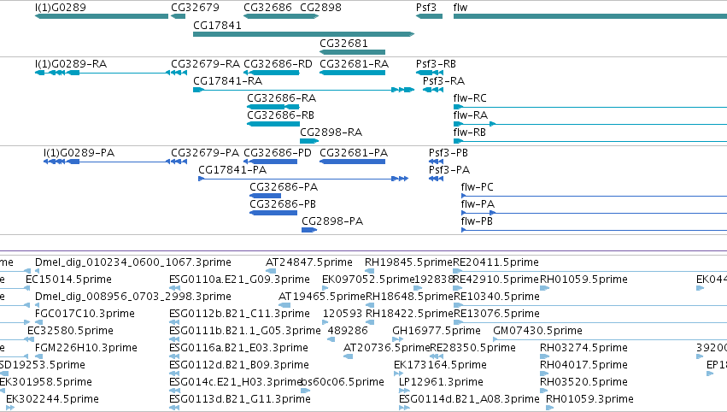Click the CG32686-RA transcript label
This screenshot has height=412, width=727.
[281, 98]
